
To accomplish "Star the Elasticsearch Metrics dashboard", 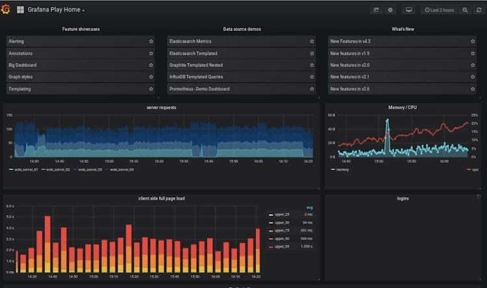I will click(x=312, y=42).
